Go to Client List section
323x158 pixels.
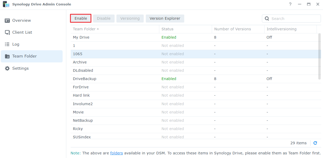click(32, 32)
